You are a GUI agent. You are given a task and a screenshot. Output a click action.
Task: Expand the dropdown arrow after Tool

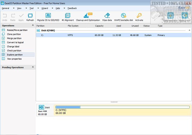38,8
